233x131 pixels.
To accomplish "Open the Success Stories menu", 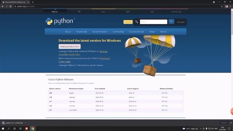I will 137,32.
